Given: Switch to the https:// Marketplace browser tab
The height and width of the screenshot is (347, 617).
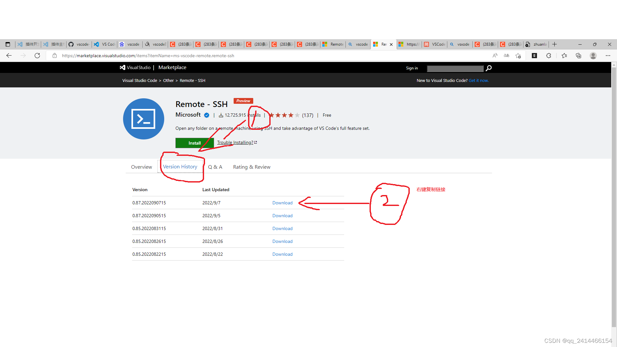Looking at the screenshot, I should click(x=409, y=44).
